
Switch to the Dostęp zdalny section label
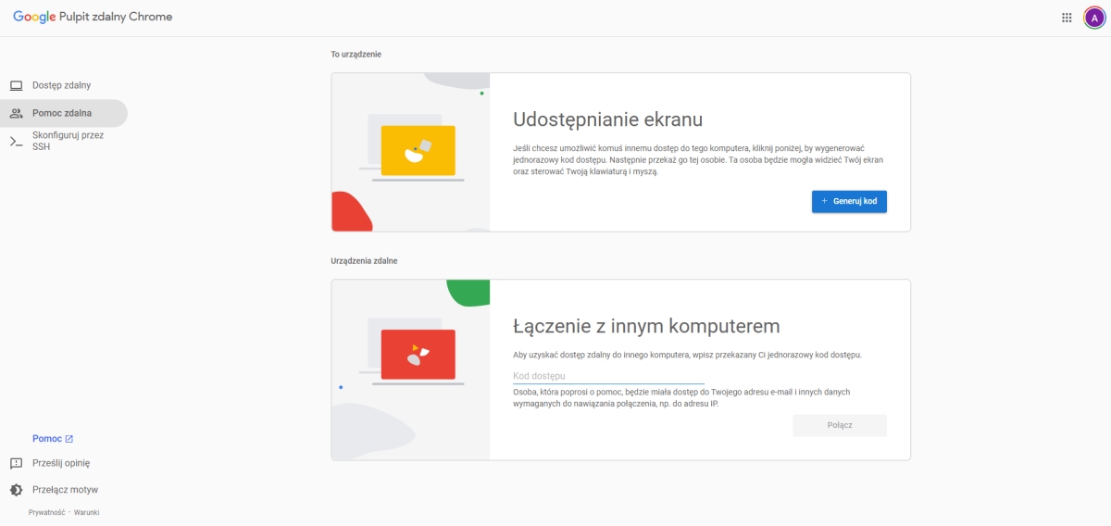[61, 85]
